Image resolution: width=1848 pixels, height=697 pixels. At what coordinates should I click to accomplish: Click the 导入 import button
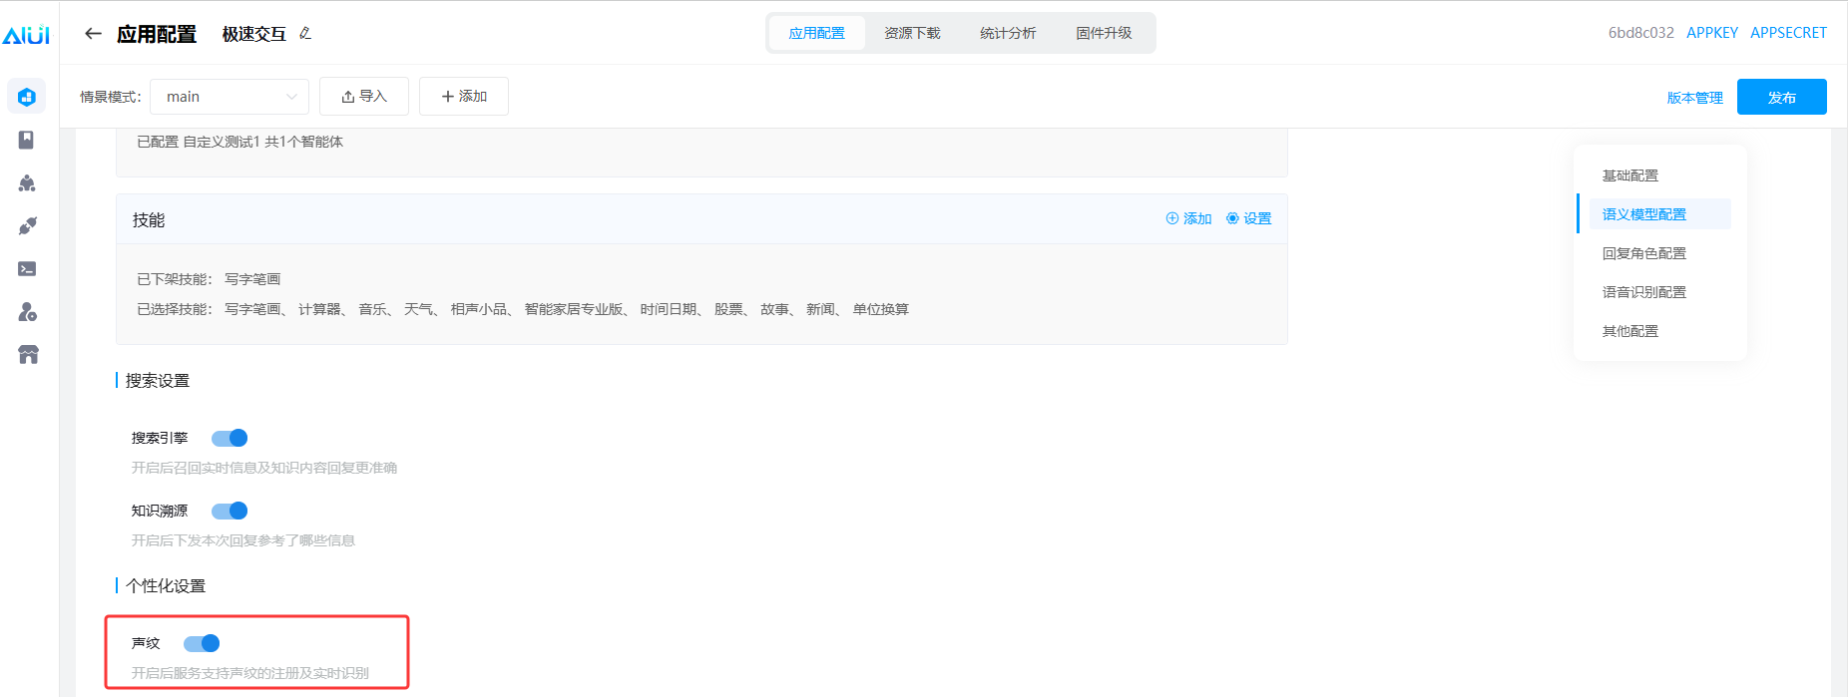pos(364,97)
